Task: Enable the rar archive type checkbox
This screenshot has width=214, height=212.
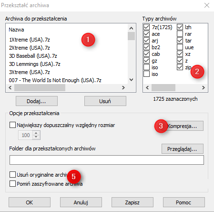Action: 180,34
